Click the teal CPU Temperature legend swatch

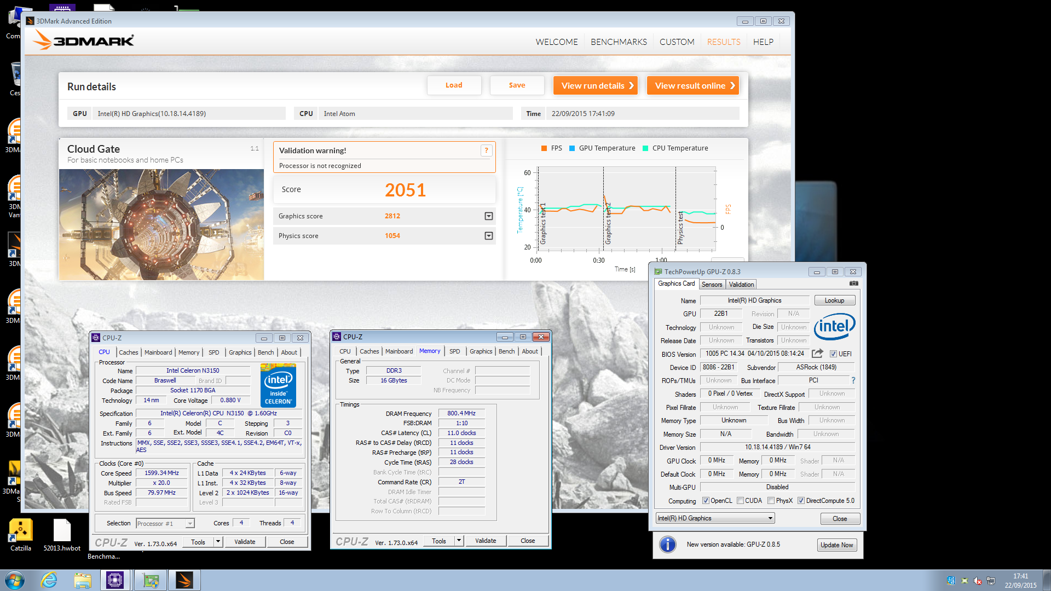(645, 148)
